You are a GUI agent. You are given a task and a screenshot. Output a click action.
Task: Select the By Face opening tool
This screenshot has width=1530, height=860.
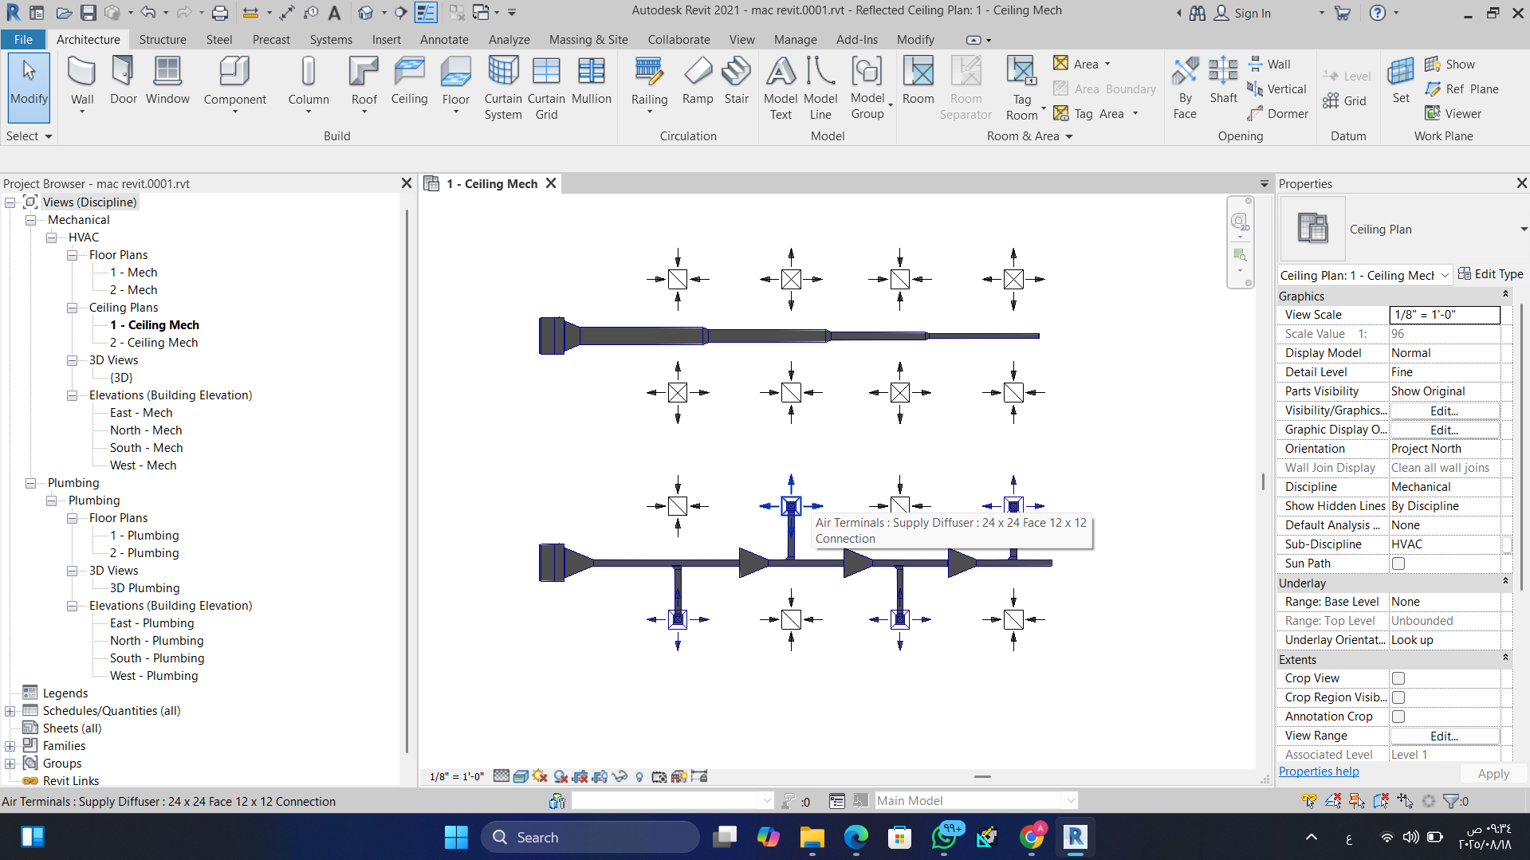(1185, 88)
